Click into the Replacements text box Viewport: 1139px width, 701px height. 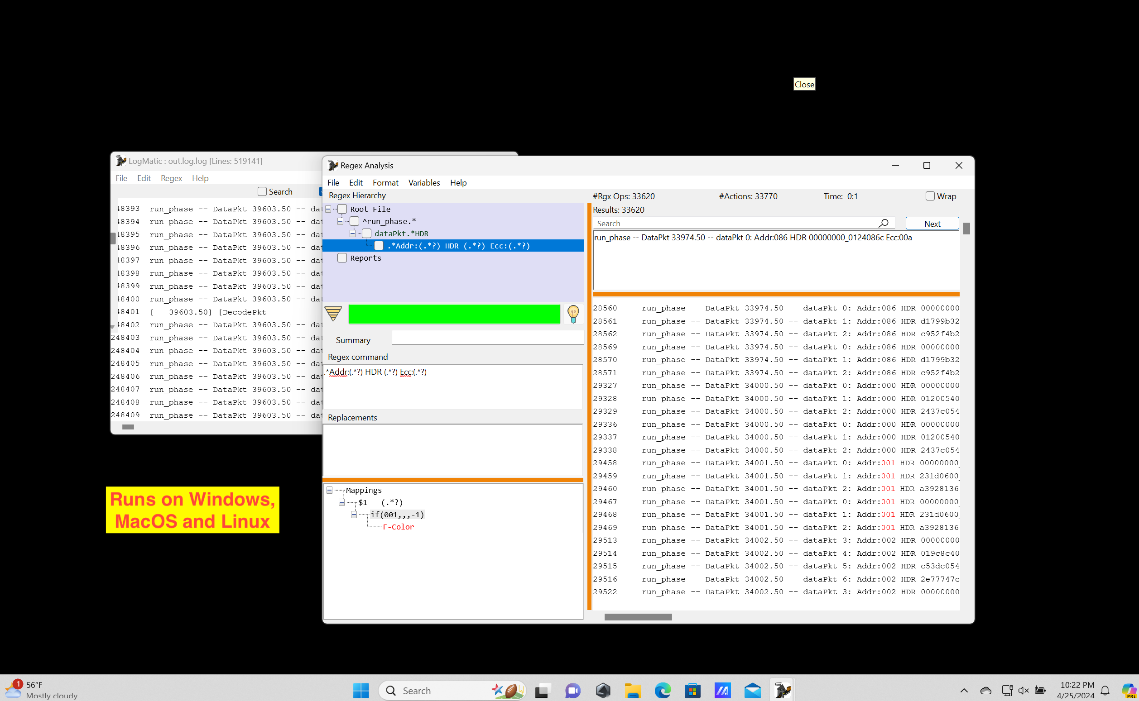tap(452, 450)
